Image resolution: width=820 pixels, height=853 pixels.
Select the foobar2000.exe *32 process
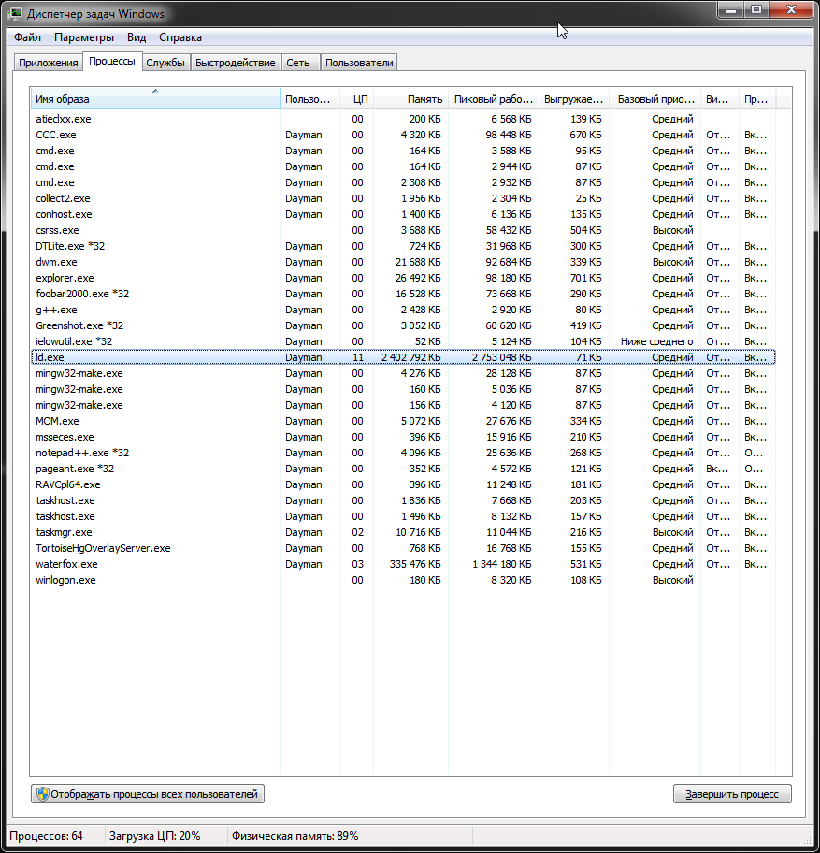click(403, 294)
